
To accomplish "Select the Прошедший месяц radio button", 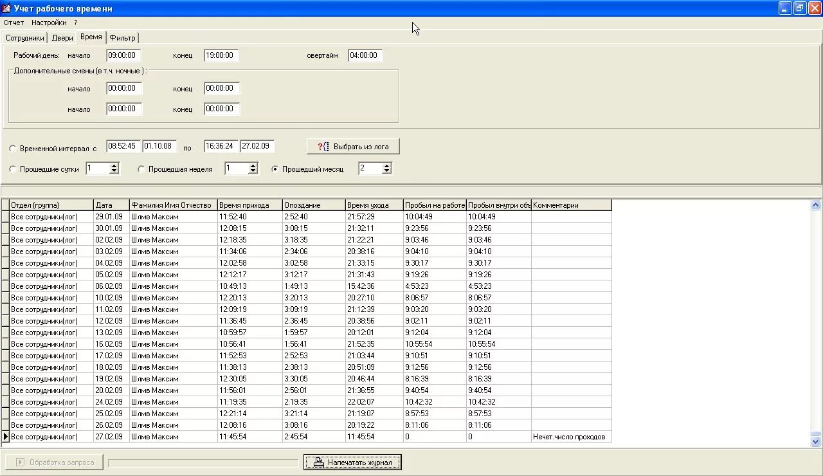I will tap(275, 169).
